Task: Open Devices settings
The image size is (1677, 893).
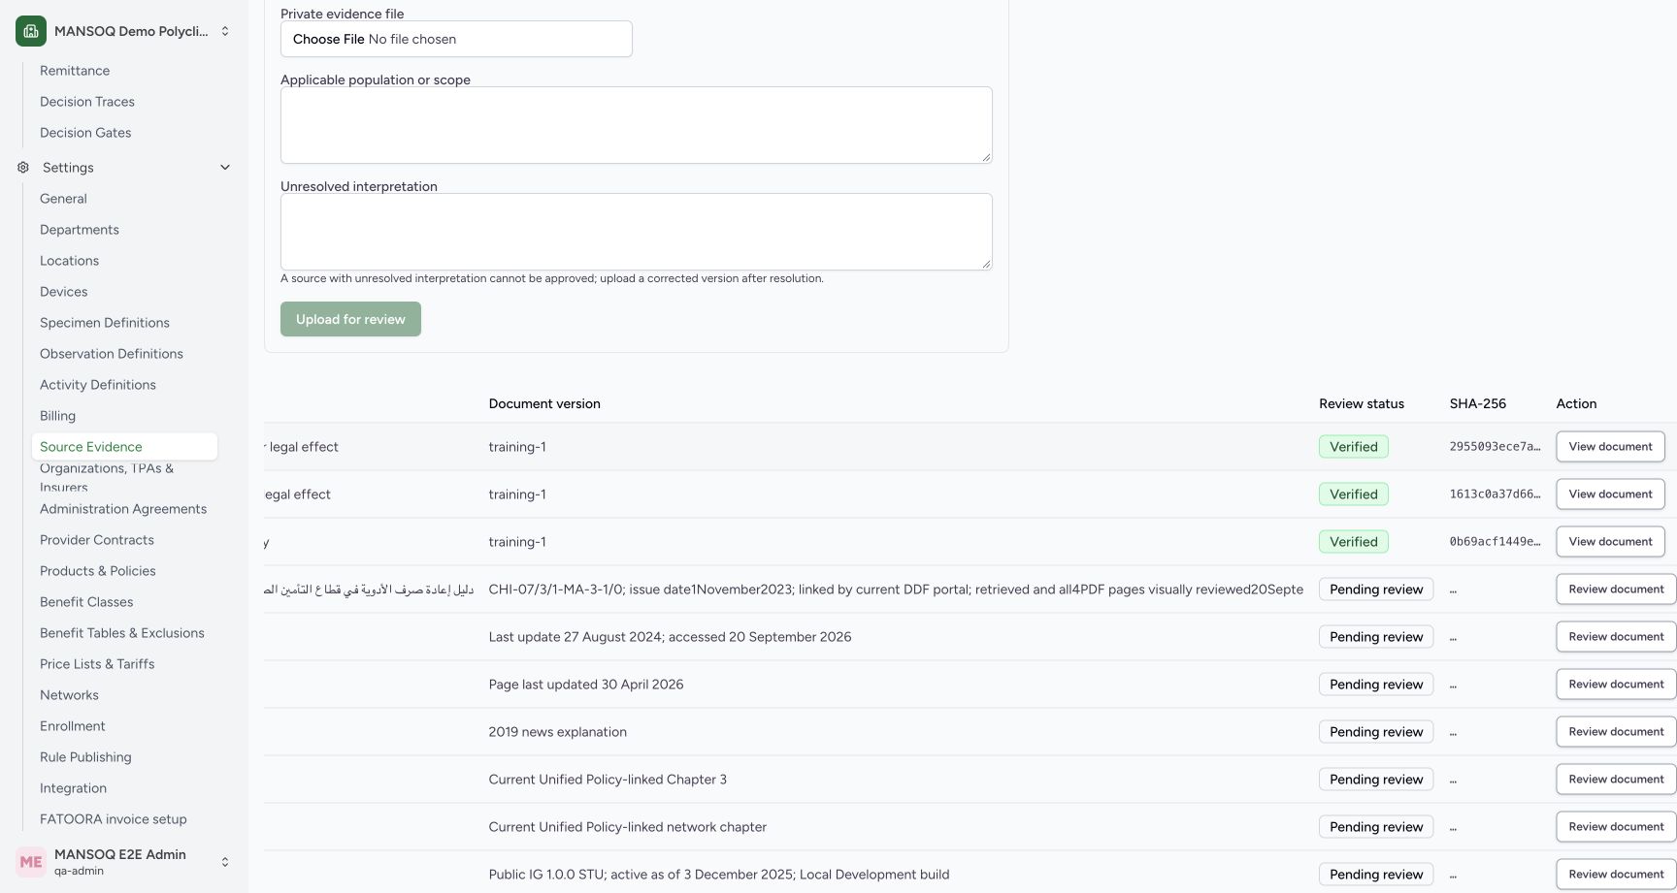Action: tap(63, 292)
